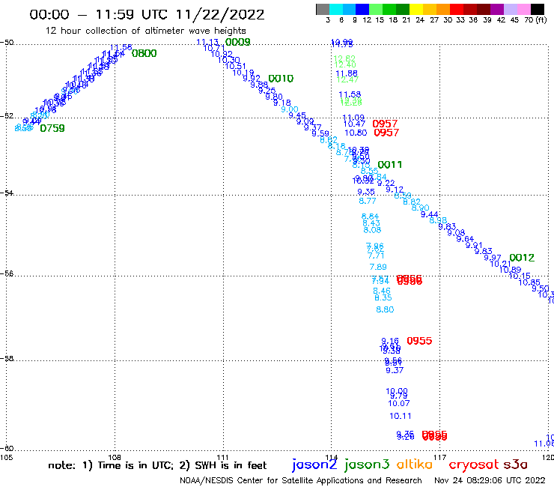Select the green time stamp '0012'
The height and width of the screenshot is (487, 554).
[522, 258]
